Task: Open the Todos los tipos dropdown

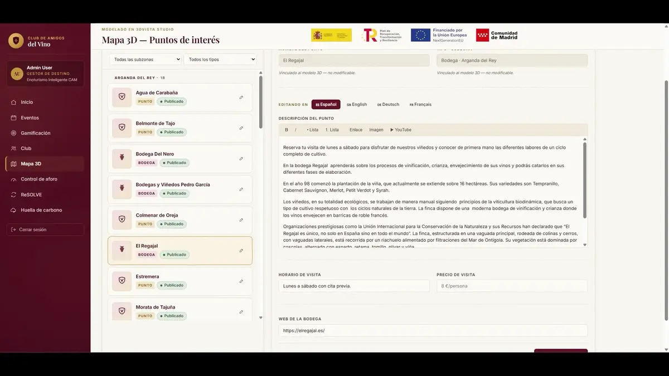Action: point(220,59)
